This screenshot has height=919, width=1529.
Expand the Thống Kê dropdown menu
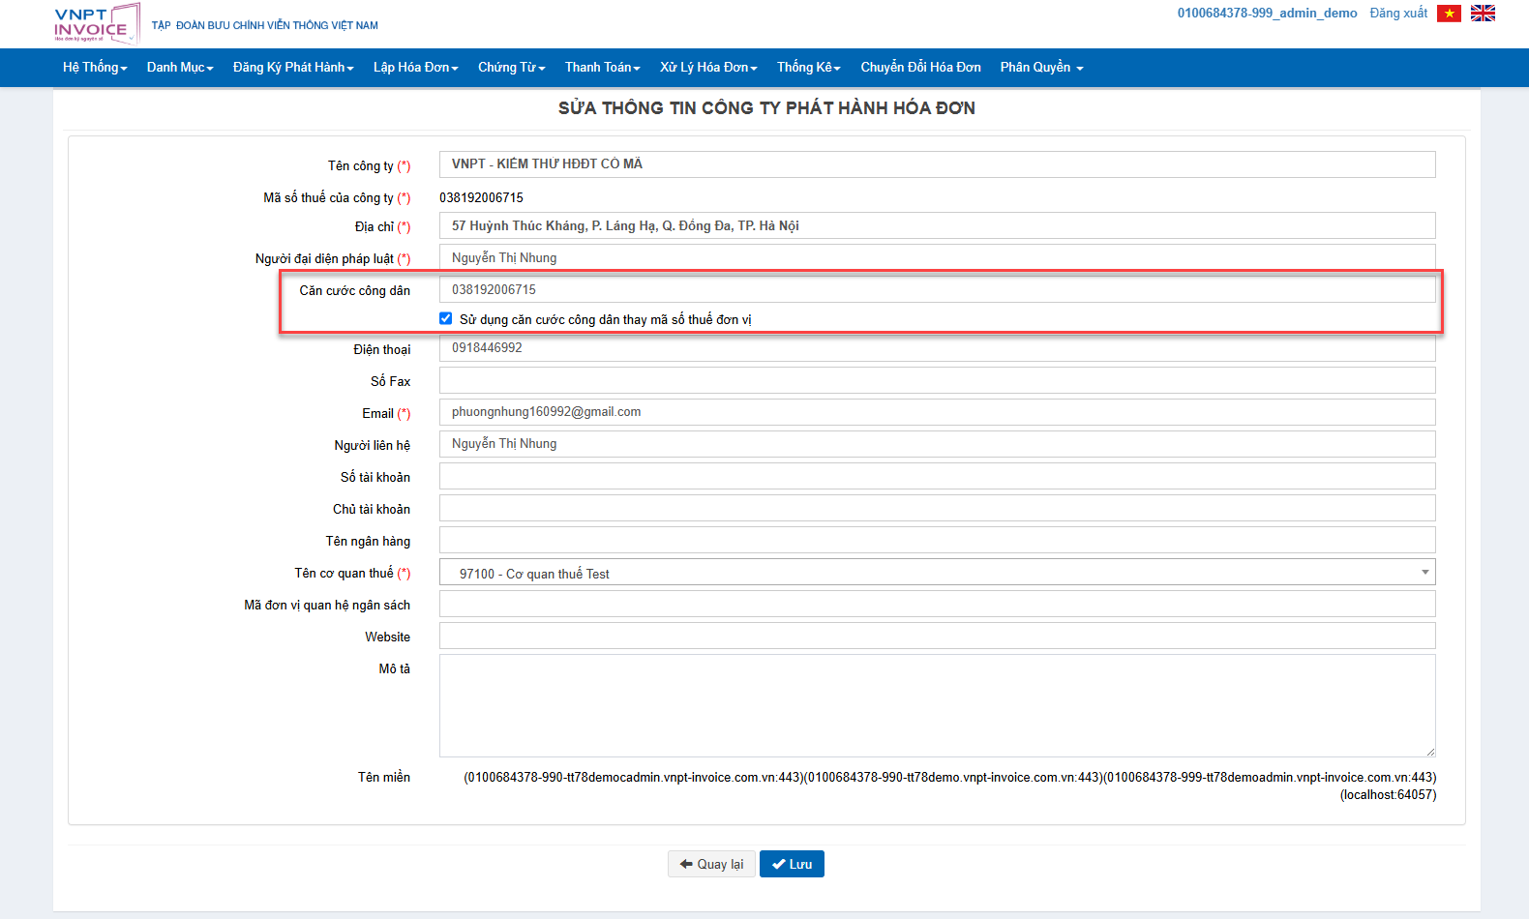pyautogui.click(x=809, y=67)
